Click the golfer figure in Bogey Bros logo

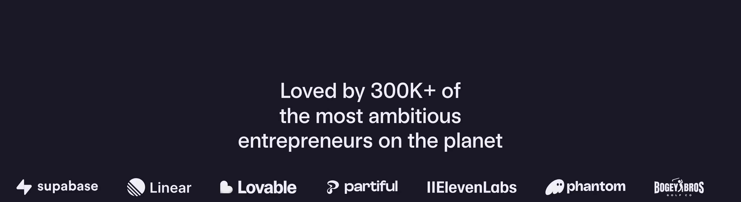(680, 186)
